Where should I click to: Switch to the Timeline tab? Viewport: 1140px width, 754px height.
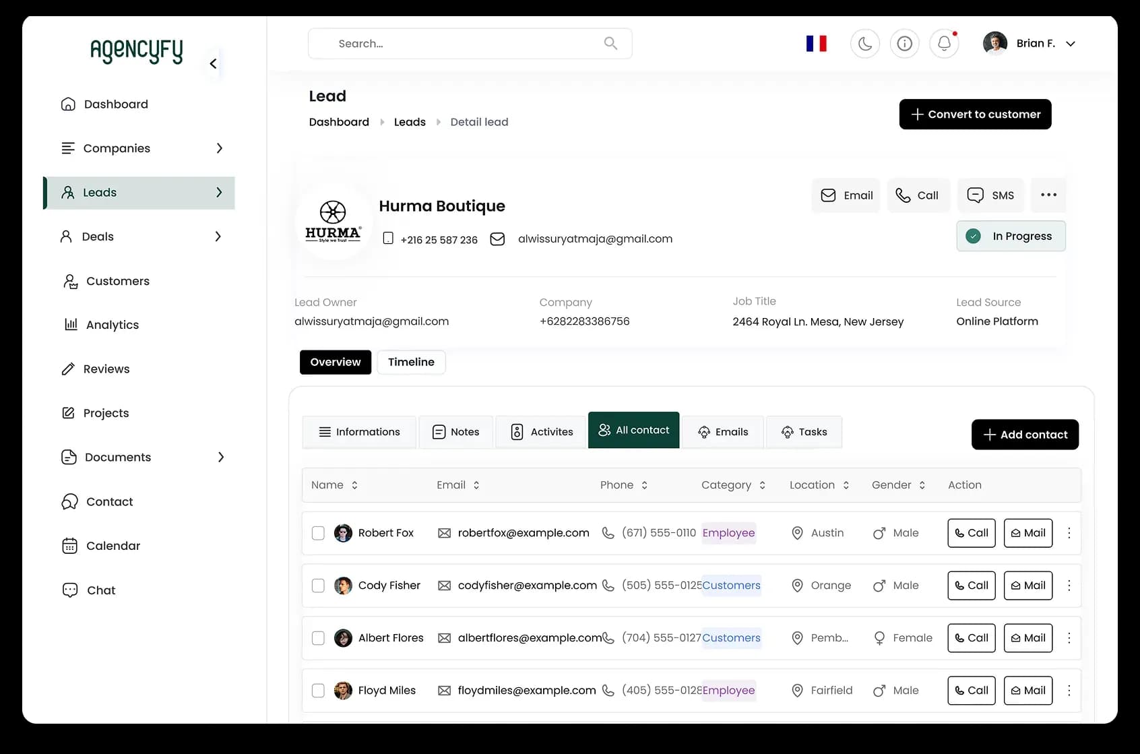click(411, 362)
